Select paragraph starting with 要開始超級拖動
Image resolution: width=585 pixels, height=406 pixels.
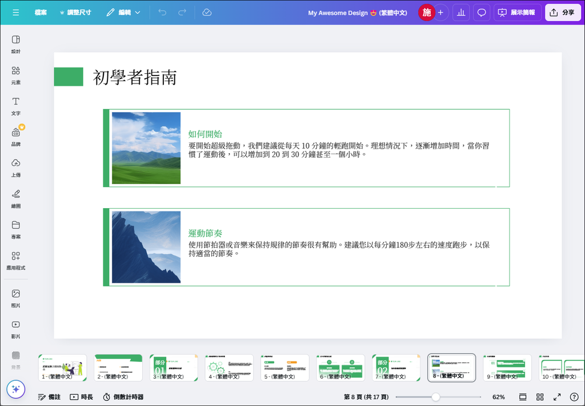(x=339, y=150)
